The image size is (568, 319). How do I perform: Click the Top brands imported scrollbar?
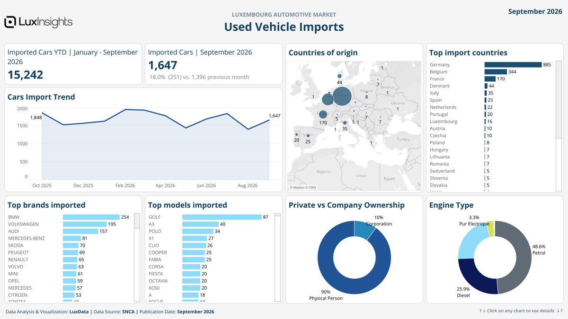[137, 257]
